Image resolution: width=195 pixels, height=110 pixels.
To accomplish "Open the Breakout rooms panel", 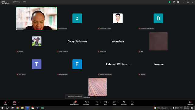I will click(x=74, y=103).
